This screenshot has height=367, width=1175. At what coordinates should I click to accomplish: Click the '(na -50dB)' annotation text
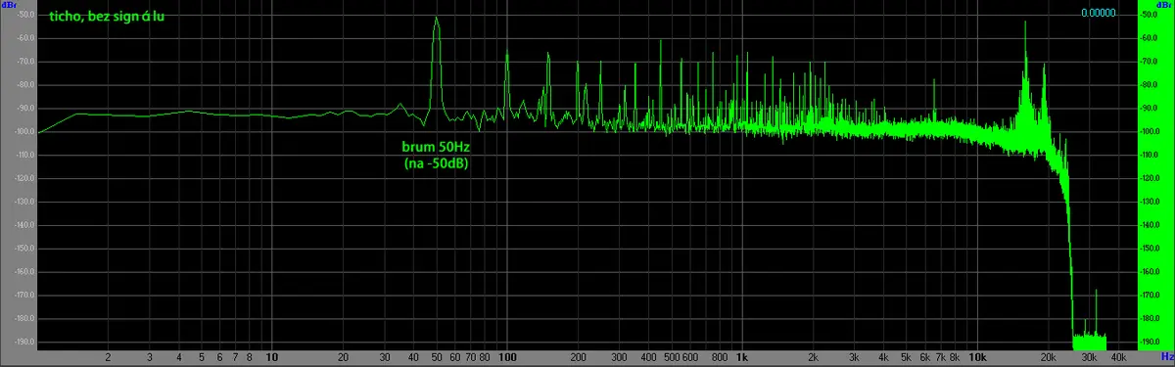click(x=437, y=162)
